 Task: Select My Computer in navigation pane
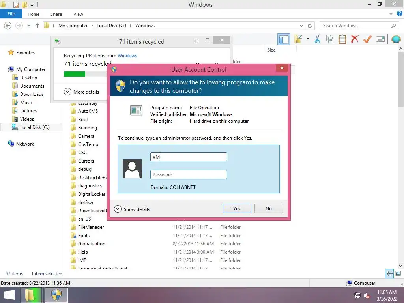[27, 69]
